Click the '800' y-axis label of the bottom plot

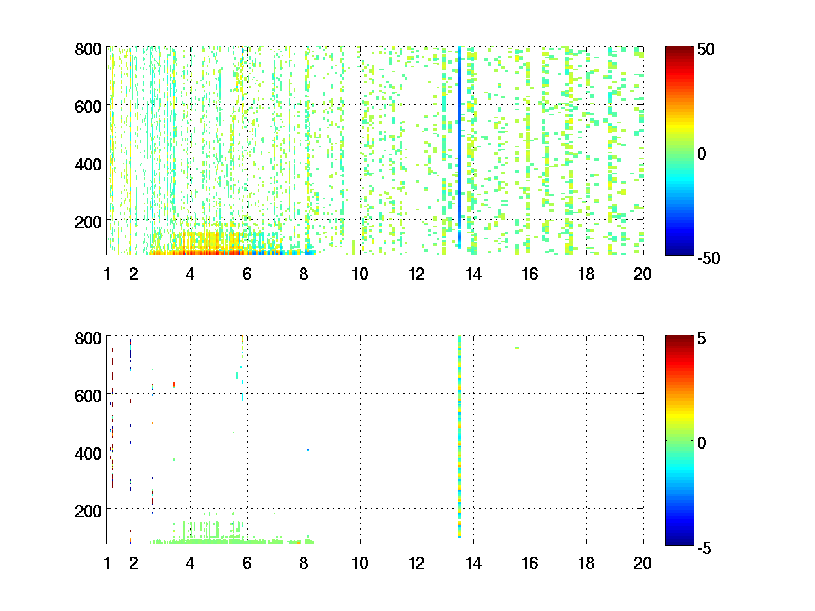[x=89, y=338]
